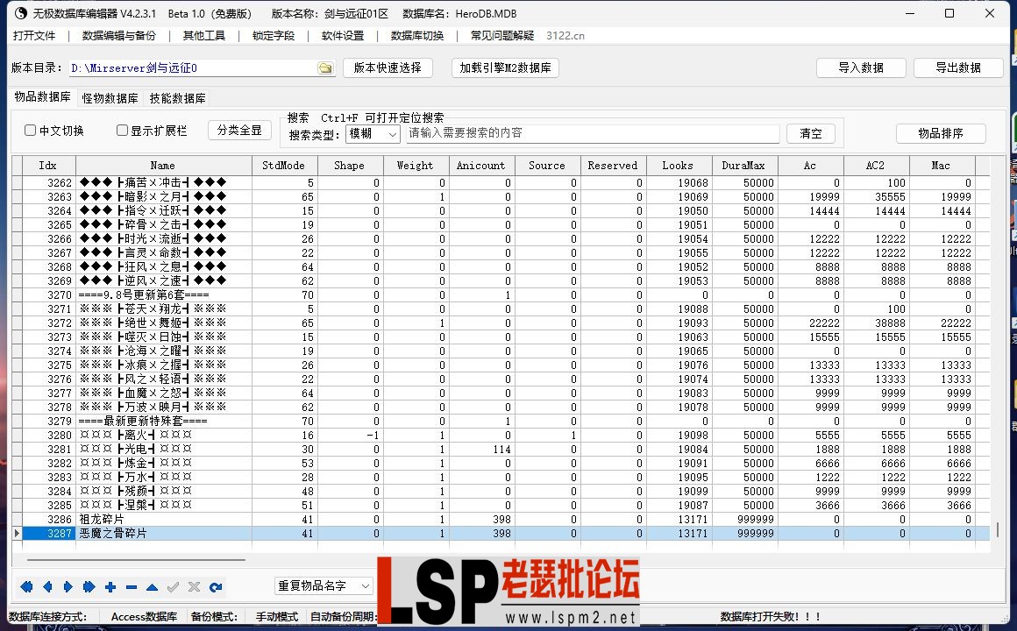Click the app yin-yang icon in title bar

coord(21,13)
